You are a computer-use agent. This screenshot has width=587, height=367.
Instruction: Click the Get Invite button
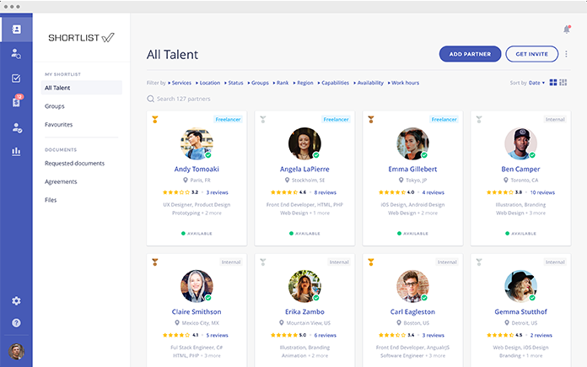click(x=531, y=54)
